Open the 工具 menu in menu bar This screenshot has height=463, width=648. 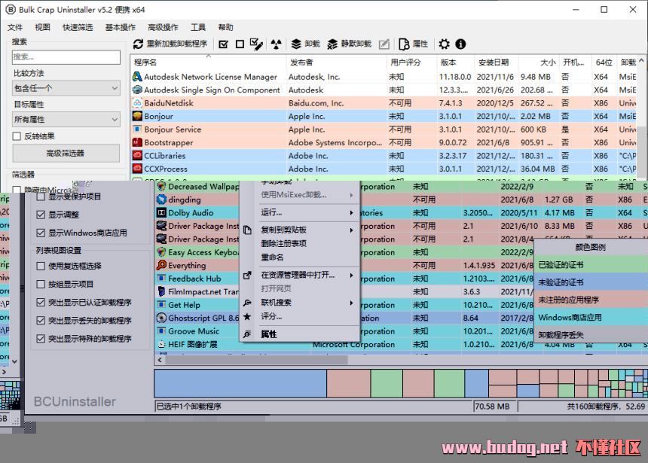click(198, 27)
